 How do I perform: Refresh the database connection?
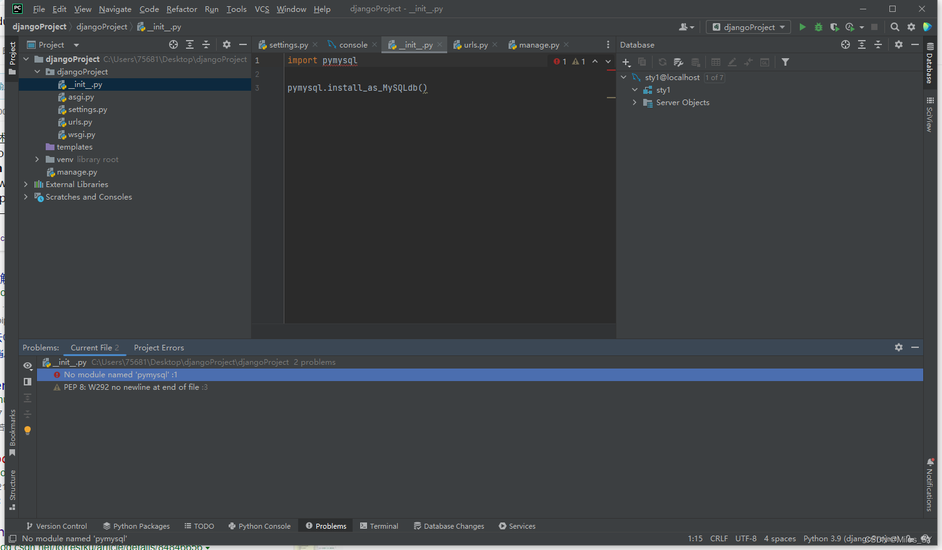click(x=662, y=62)
